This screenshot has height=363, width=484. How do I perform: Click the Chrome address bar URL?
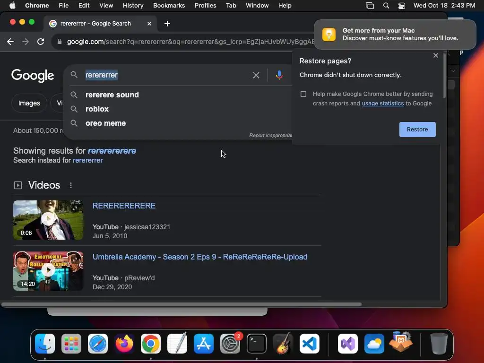click(x=190, y=42)
